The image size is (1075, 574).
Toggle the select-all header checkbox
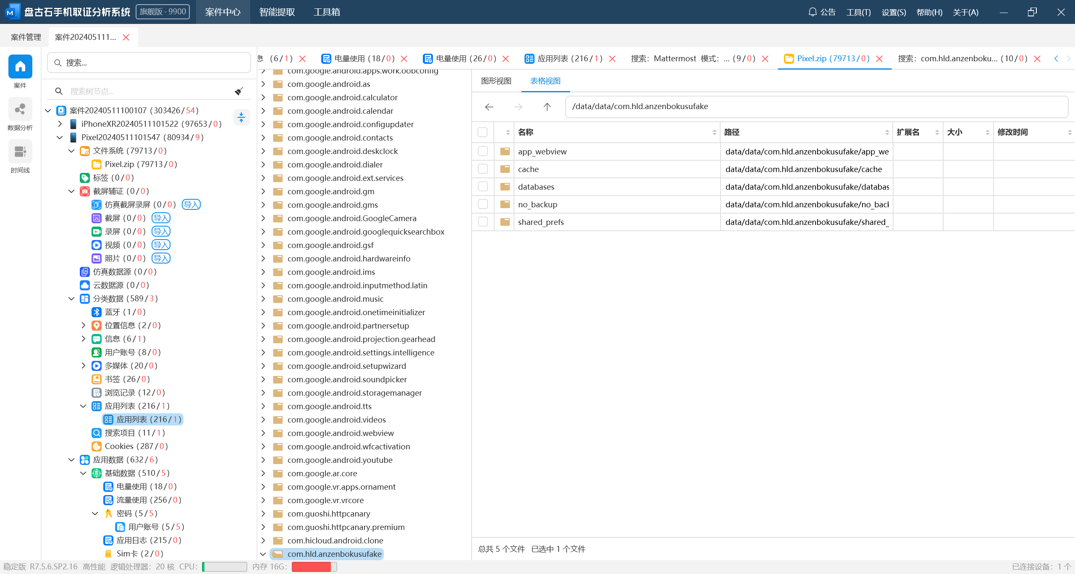point(482,132)
